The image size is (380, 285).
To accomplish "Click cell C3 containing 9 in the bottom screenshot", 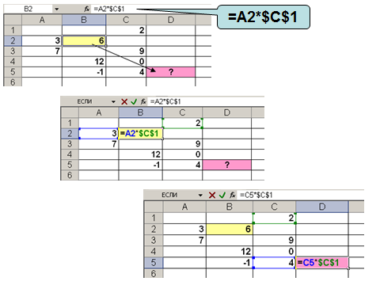I will click(274, 240).
